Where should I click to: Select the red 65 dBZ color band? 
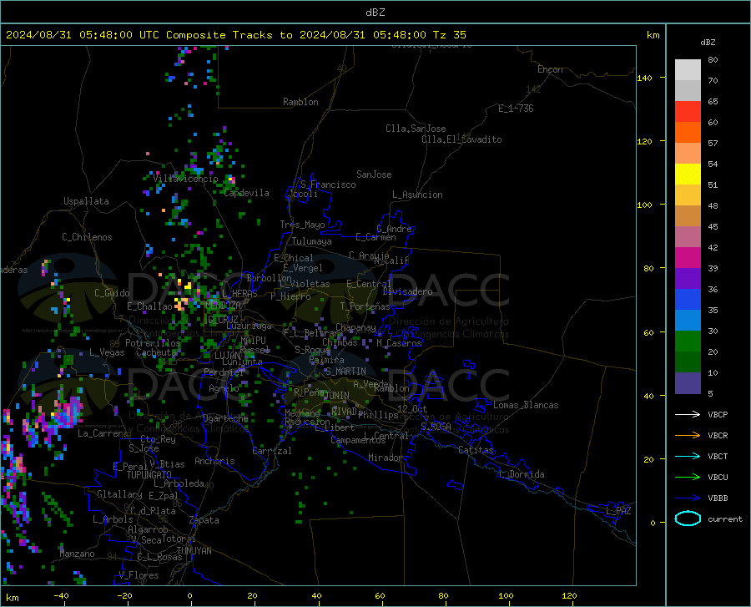tap(688, 111)
